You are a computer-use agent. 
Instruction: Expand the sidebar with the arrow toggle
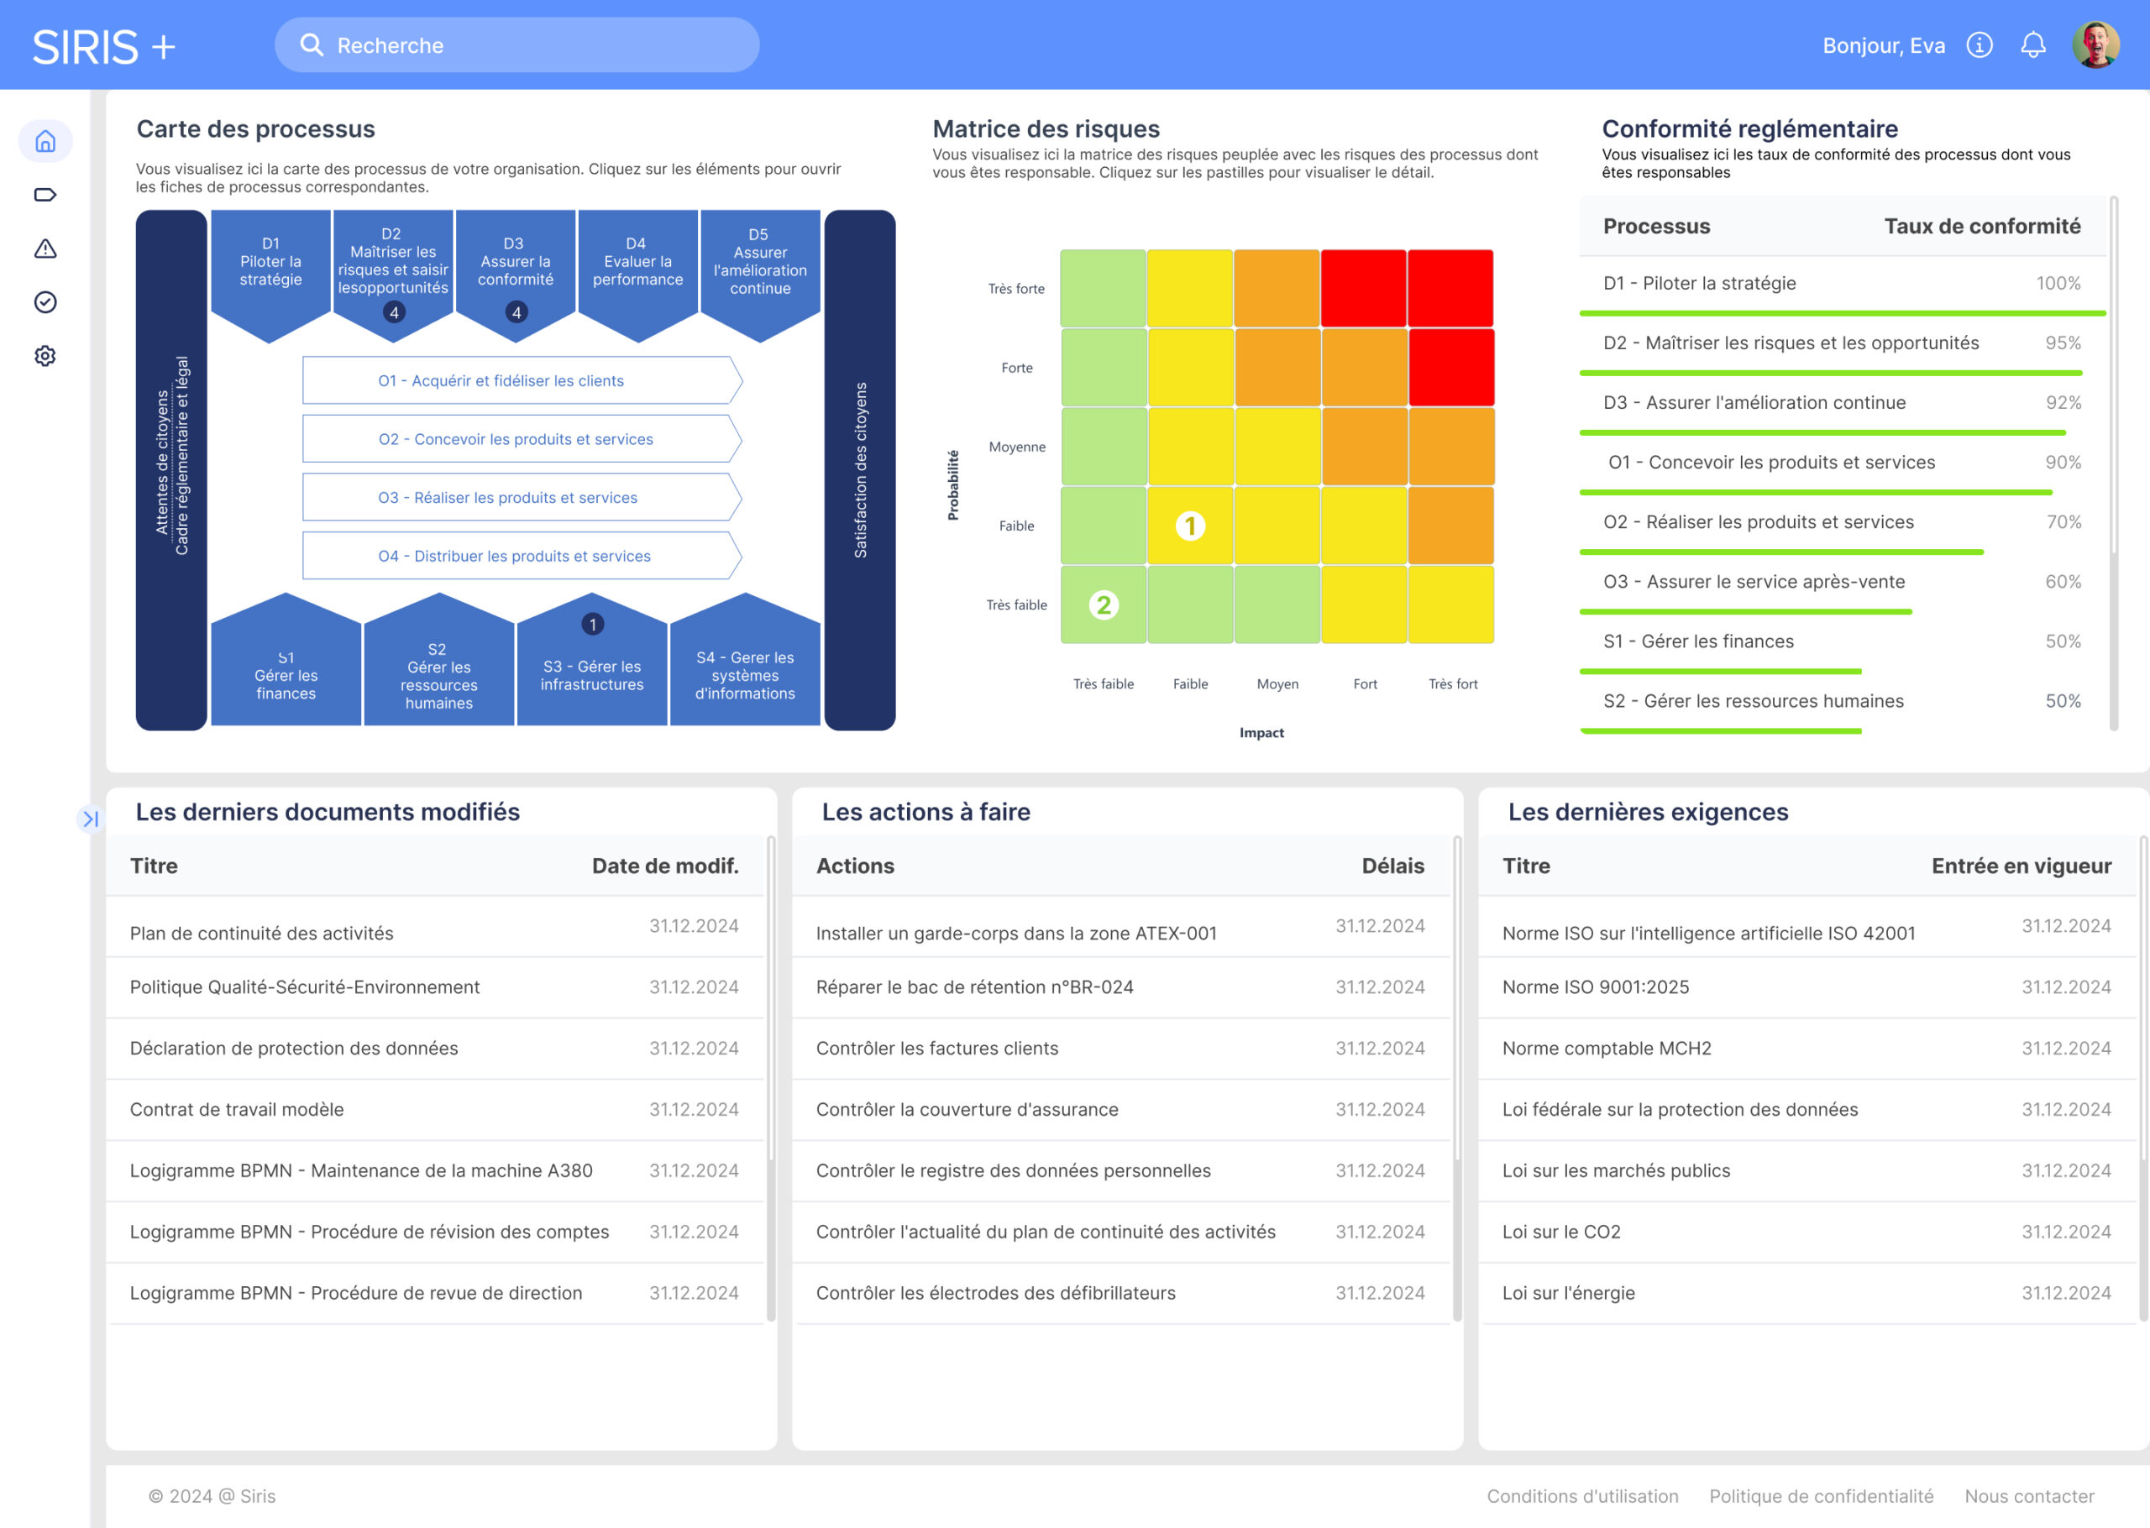click(91, 819)
